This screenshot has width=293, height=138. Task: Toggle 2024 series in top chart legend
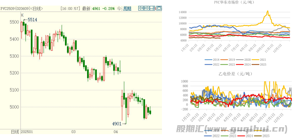248,64
